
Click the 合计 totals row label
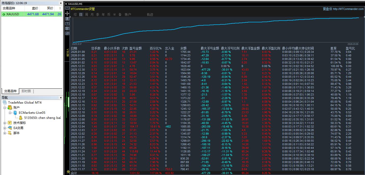[74, 173]
